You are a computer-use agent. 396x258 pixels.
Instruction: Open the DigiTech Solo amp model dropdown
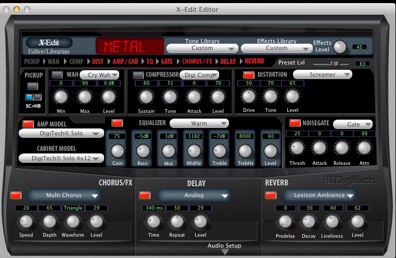pyautogui.click(x=61, y=133)
